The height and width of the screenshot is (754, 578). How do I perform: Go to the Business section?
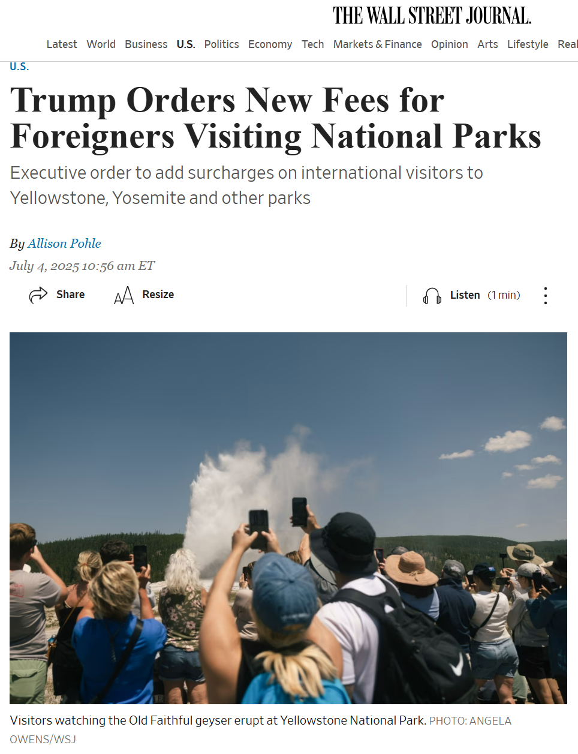pos(146,44)
